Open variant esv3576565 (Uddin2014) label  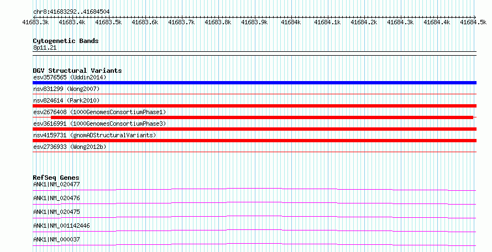(70, 77)
